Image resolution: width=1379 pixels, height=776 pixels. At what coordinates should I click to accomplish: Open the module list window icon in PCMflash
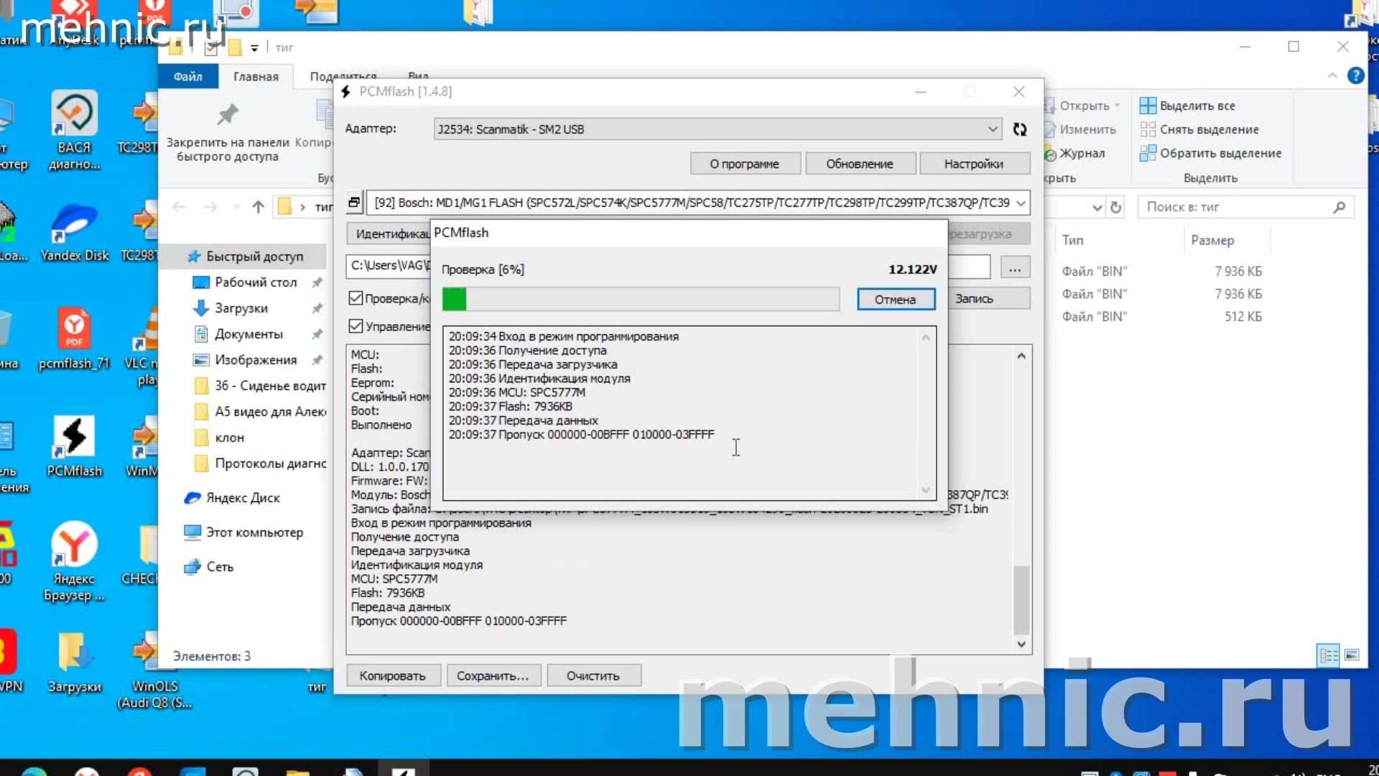tap(354, 203)
